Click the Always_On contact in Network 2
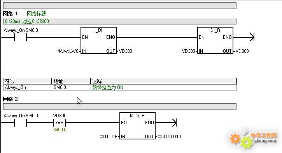This screenshot has width=282, height=153. pos(20,123)
